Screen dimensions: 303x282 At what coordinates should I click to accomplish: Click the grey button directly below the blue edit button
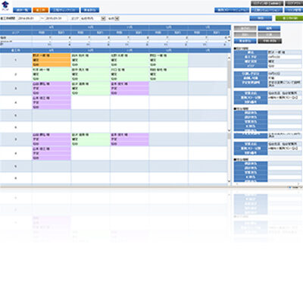[269, 35]
